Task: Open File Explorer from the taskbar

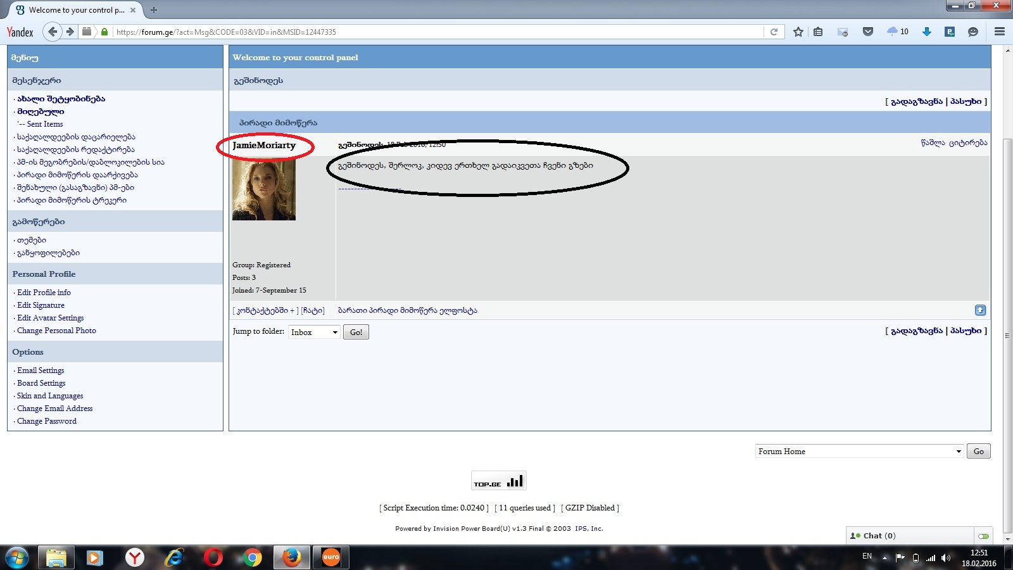Action: point(56,558)
